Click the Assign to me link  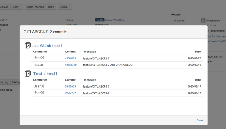click(209, 25)
